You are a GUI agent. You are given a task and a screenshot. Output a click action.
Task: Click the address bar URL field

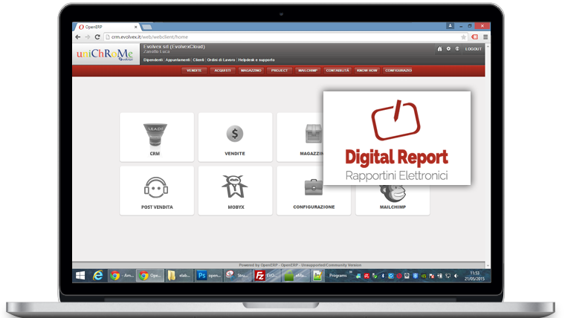coord(285,36)
